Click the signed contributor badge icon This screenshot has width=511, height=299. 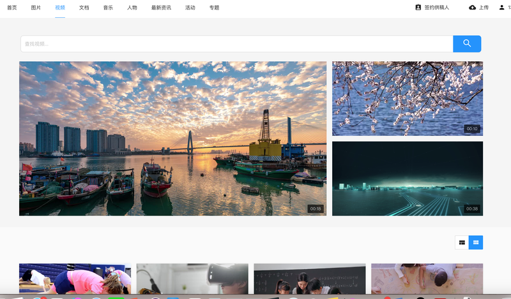click(x=418, y=7)
